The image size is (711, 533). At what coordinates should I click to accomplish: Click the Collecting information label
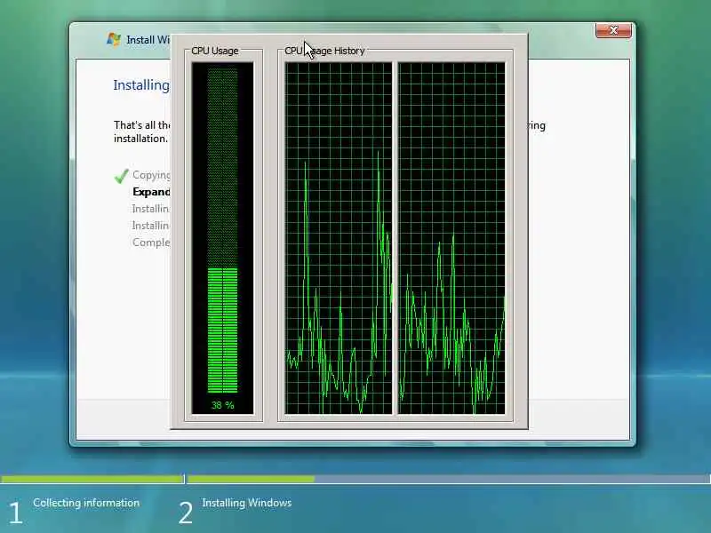click(x=86, y=503)
